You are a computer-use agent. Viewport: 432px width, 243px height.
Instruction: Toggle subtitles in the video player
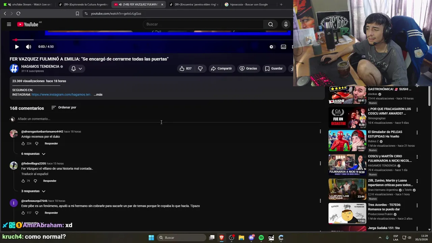283,47
